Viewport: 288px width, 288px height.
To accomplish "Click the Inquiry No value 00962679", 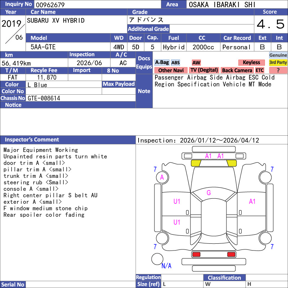I will [x=50, y=5].
